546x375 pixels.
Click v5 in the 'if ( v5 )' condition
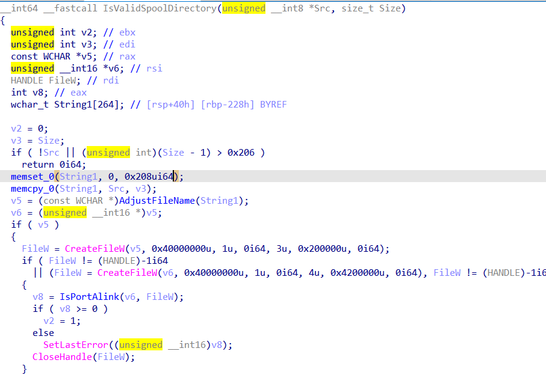point(43,225)
